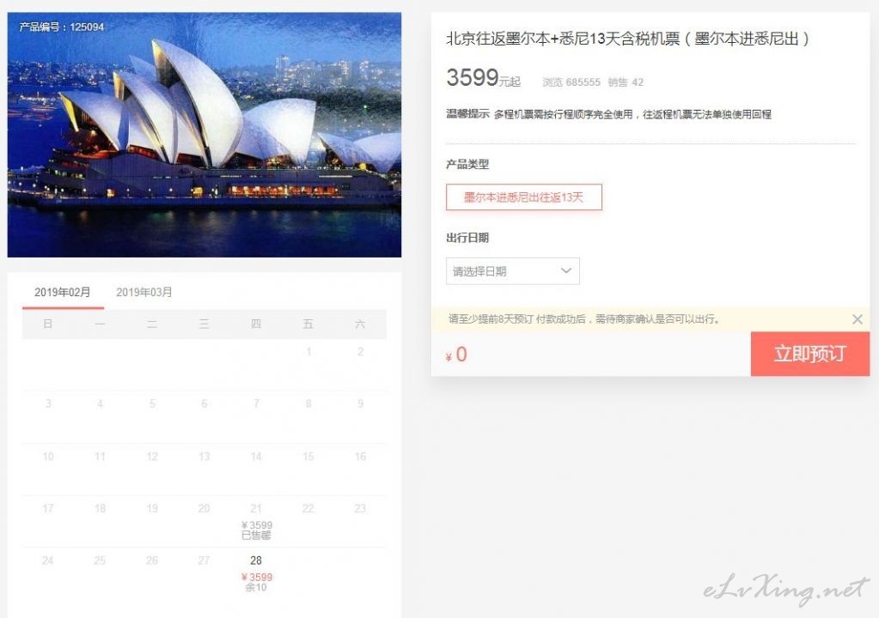Select the 2019年02月 tab
The height and width of the screenshot is (618, 879).
[x=62, y=292]
